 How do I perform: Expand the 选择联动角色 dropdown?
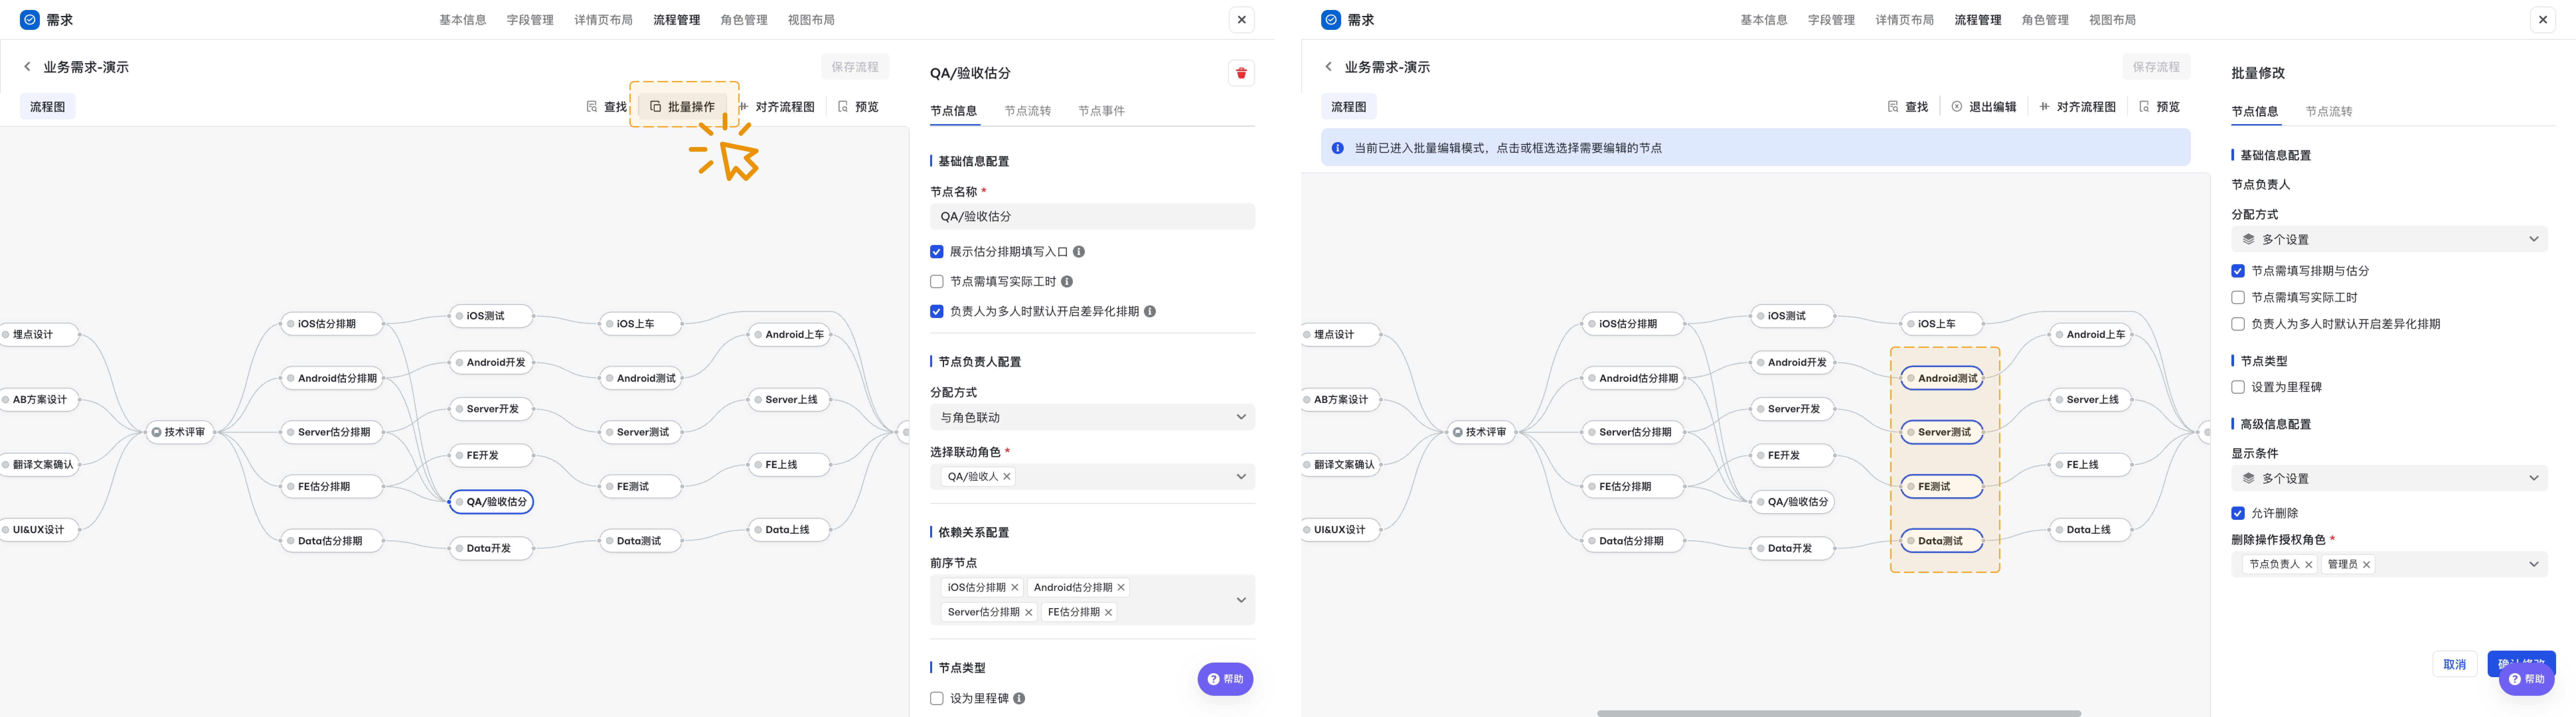pos(1092,477)
